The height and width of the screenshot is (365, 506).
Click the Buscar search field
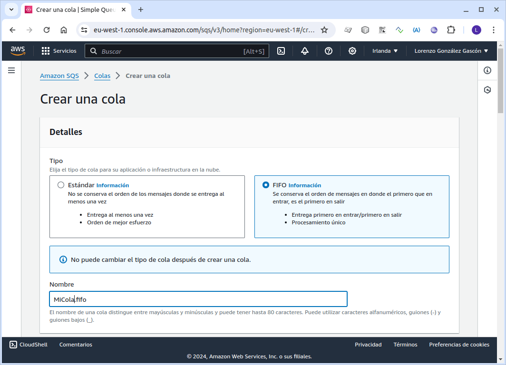(177, 51)
